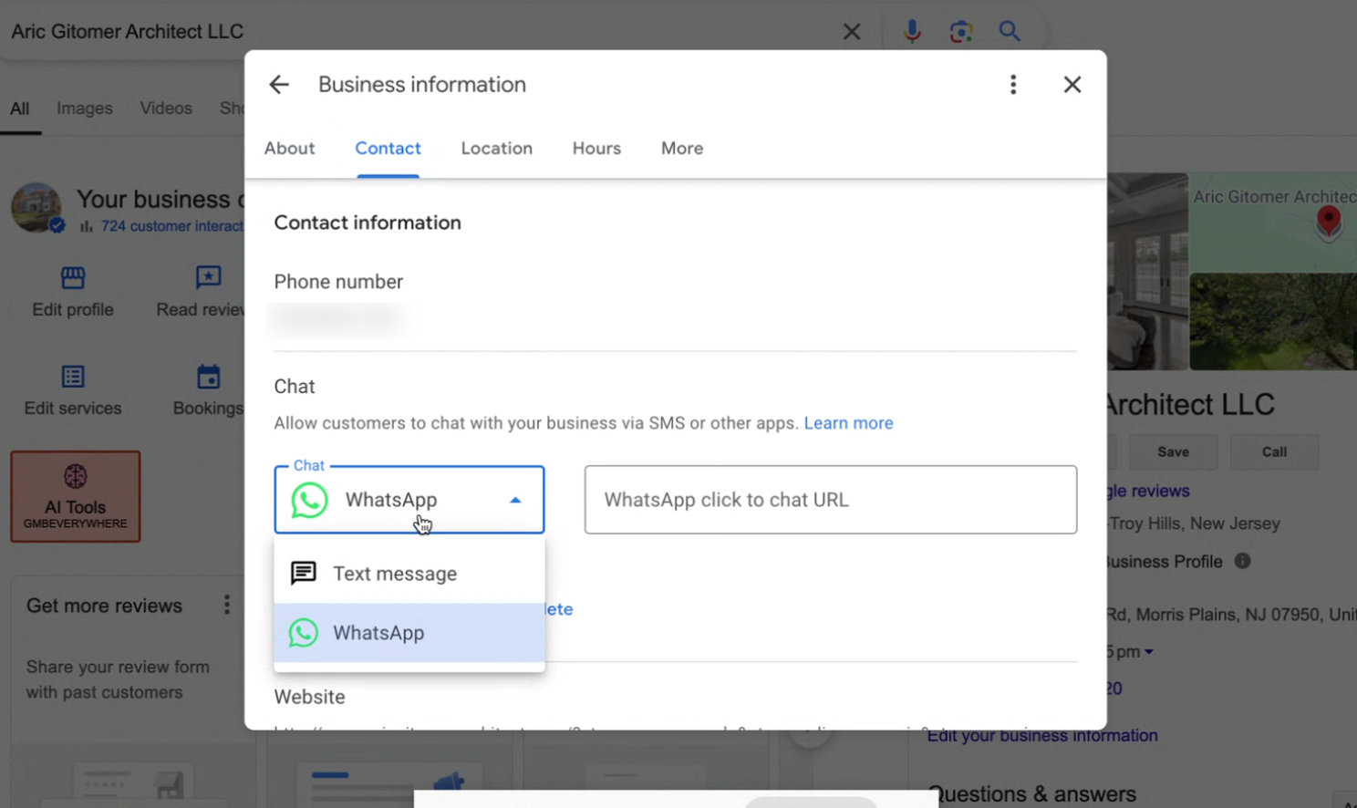The width and height of the screenshot is (1357, 808).
Task: Launch AI Tools GMBEVERYWHERE button
Action: (76, 497)
